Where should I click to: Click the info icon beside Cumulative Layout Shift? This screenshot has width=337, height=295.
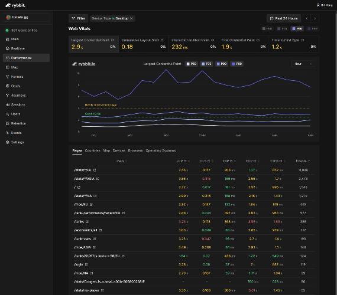tap(162, 40)
